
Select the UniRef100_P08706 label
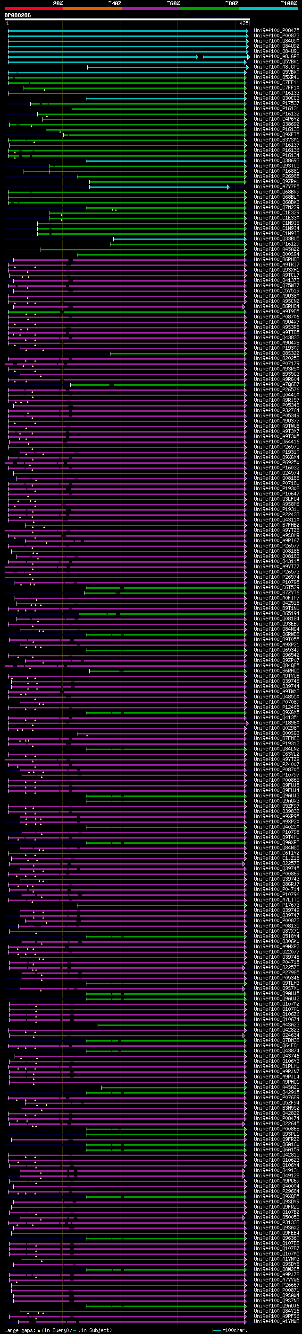(x=277, y=317)
